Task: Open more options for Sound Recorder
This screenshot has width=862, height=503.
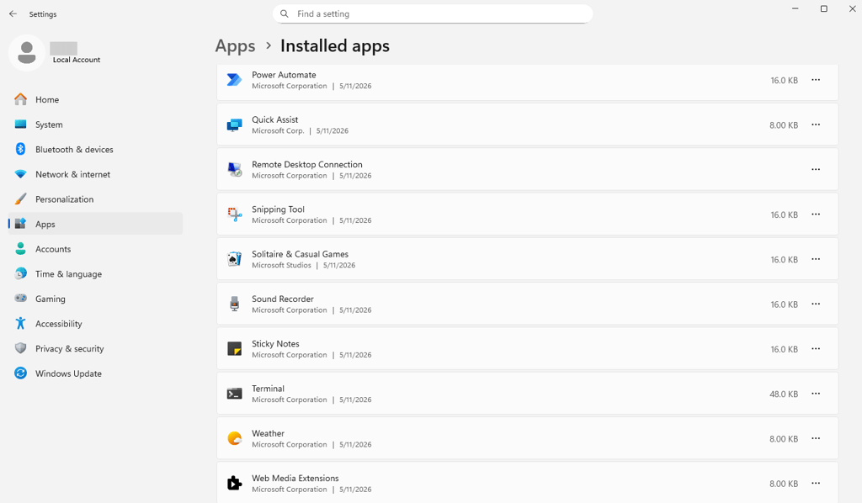Action: 816,304
